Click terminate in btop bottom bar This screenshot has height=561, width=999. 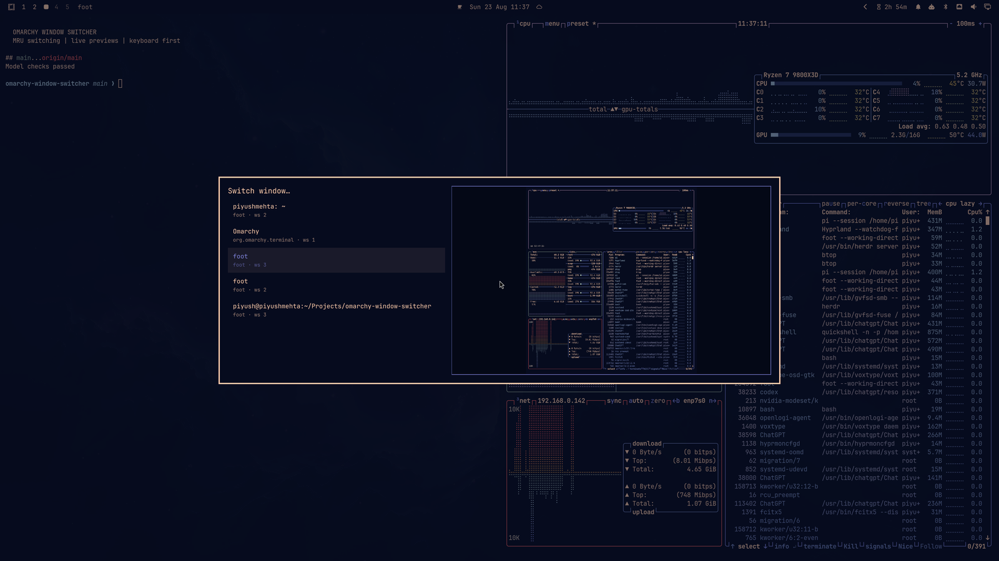(x=819, y=547)
